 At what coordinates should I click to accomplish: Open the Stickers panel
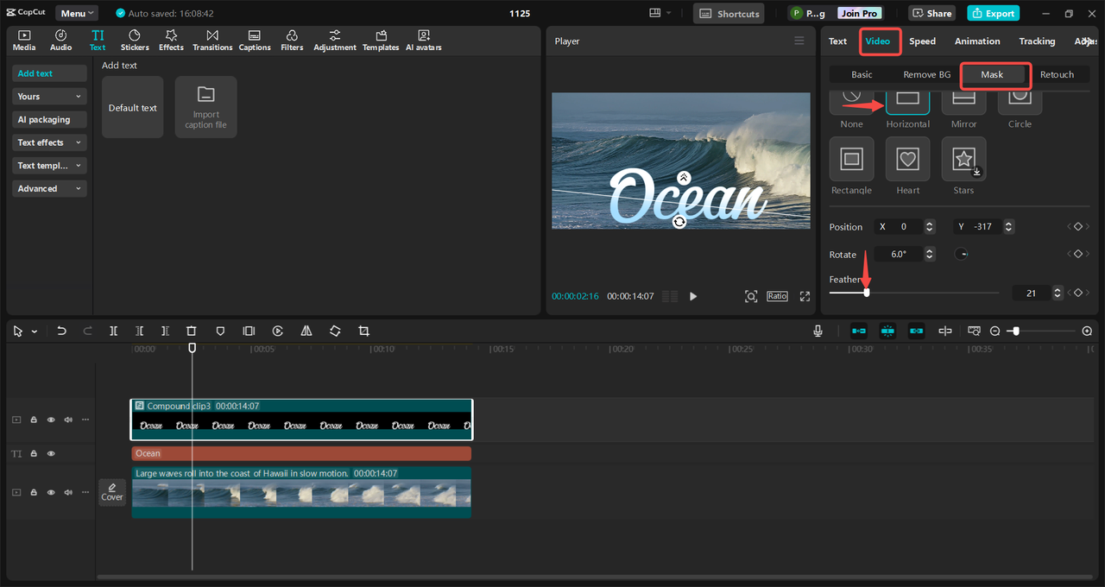[135, 40]
